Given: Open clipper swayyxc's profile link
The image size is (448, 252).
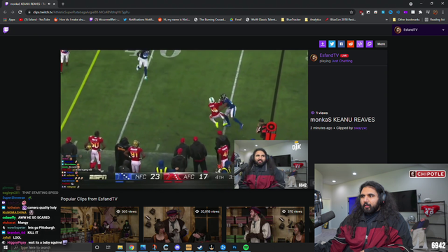Looking at the screenshot, I should pos(360,128).
